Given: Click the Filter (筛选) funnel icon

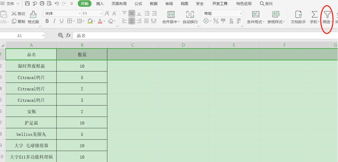Looking at the screenshot, I should click(x=327, y=15).
